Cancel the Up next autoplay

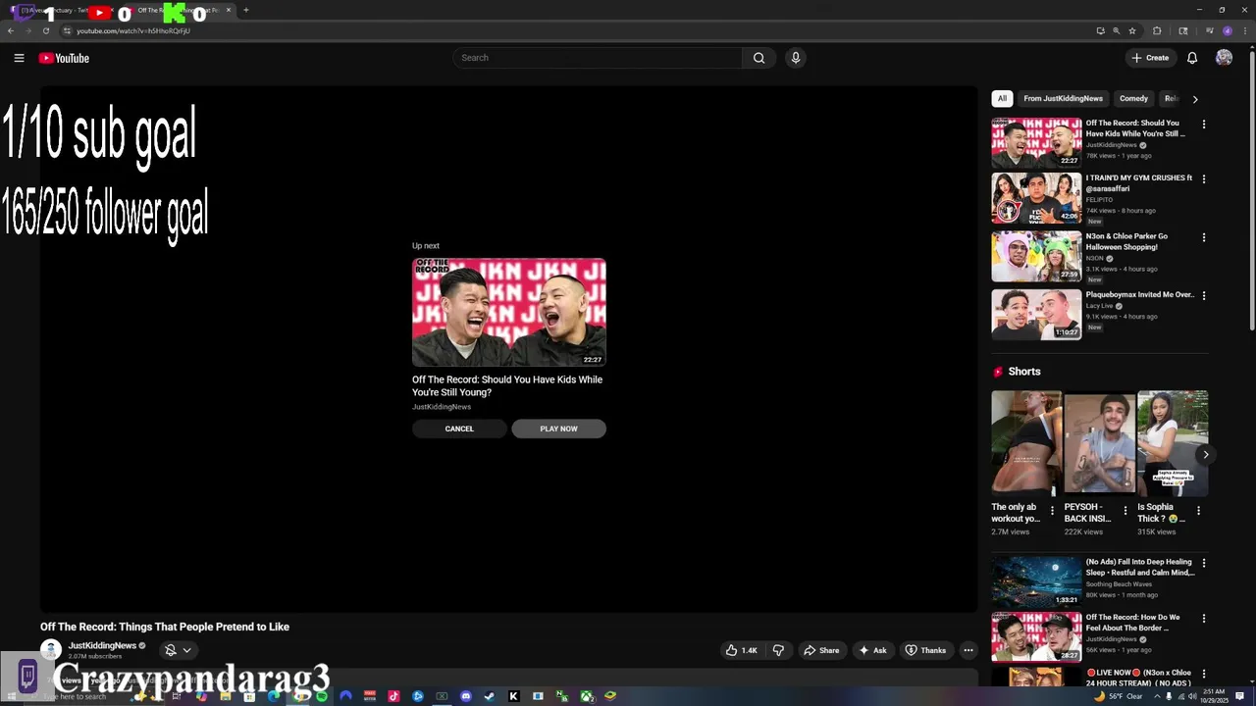point(459,429)
